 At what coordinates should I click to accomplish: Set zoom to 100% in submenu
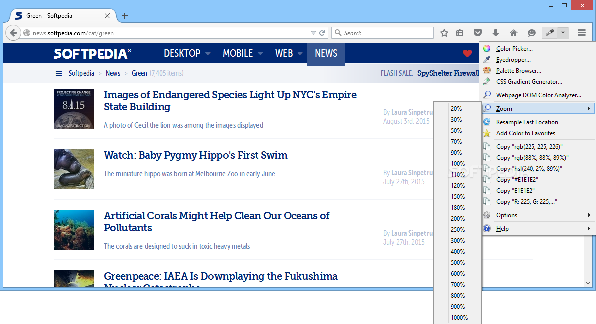coord(457,164)
